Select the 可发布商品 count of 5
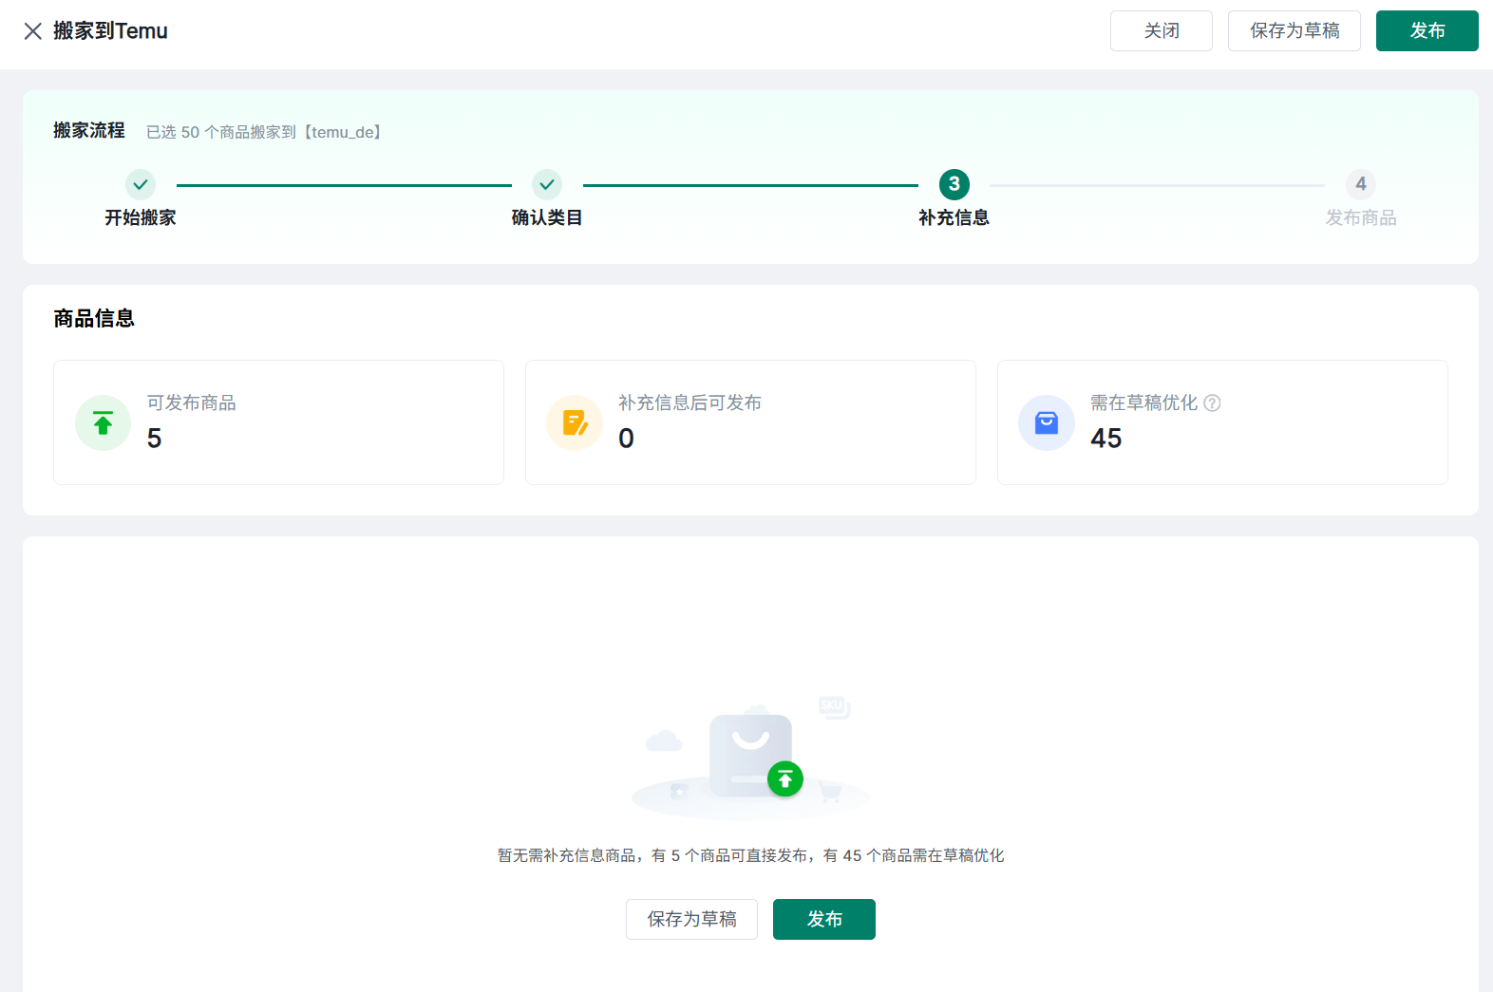1493x992 pixels. [x=155, y=439]
